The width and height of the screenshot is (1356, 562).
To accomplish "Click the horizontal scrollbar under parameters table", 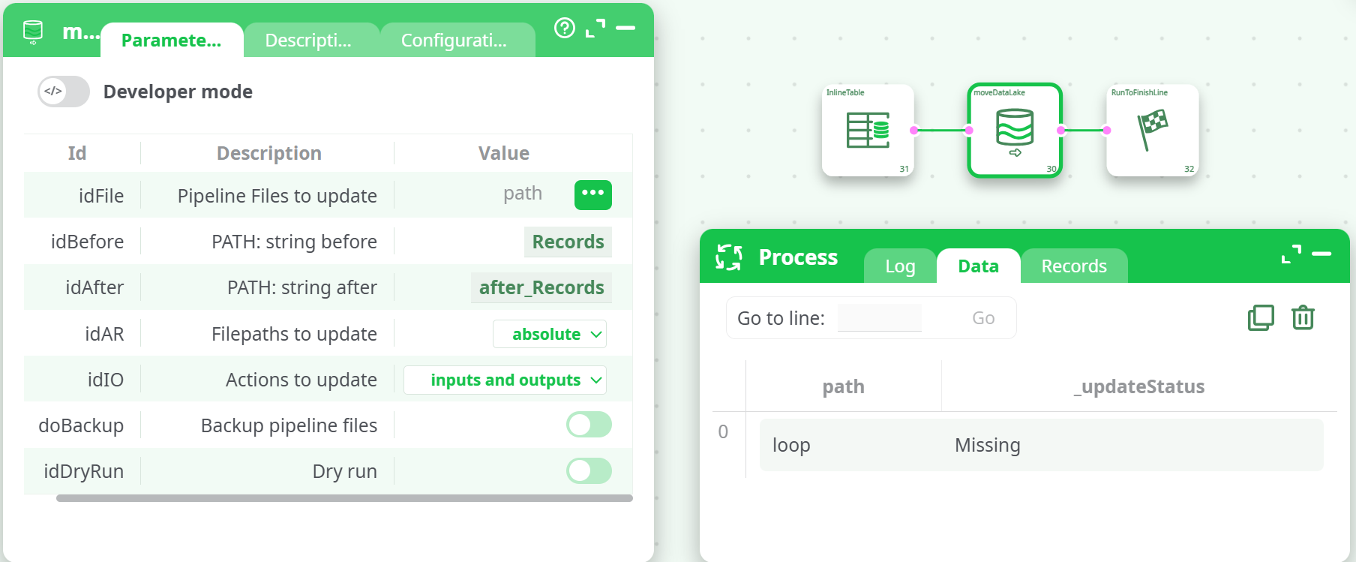I will point(344,498).
